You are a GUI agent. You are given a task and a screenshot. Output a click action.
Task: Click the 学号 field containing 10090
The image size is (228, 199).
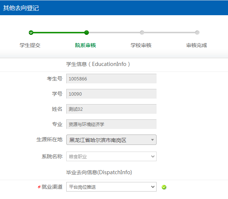[111, 94]
